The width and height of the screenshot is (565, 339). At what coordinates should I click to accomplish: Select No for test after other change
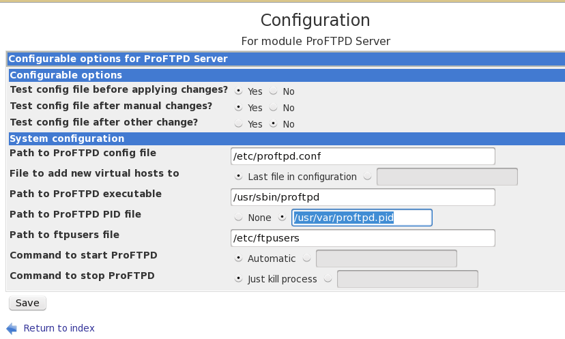click(x=274, y=123)
